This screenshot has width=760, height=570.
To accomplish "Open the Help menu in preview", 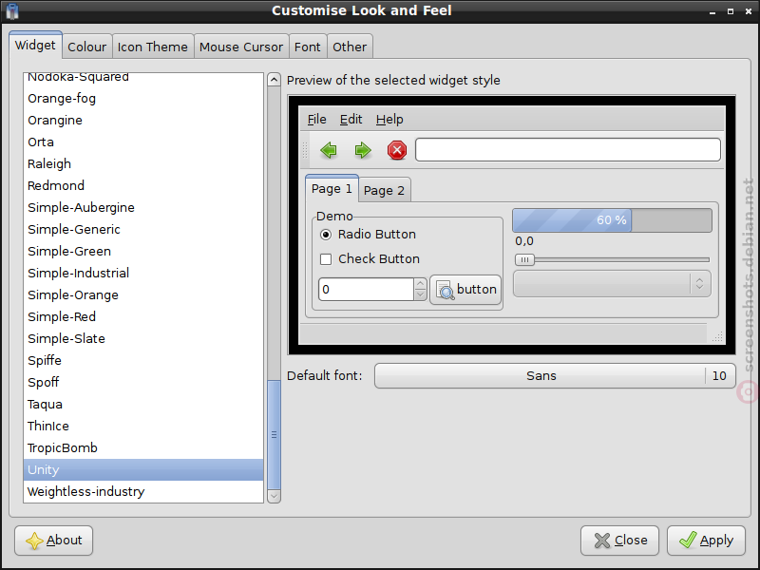I will tap(389, 120).
